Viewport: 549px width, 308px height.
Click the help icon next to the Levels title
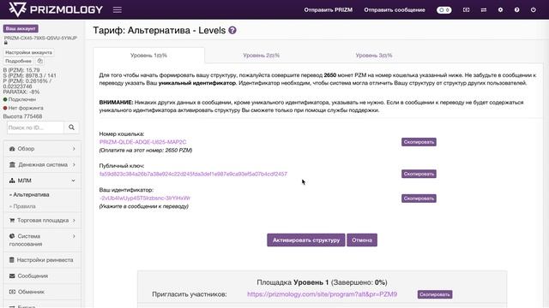click(232, 31)
